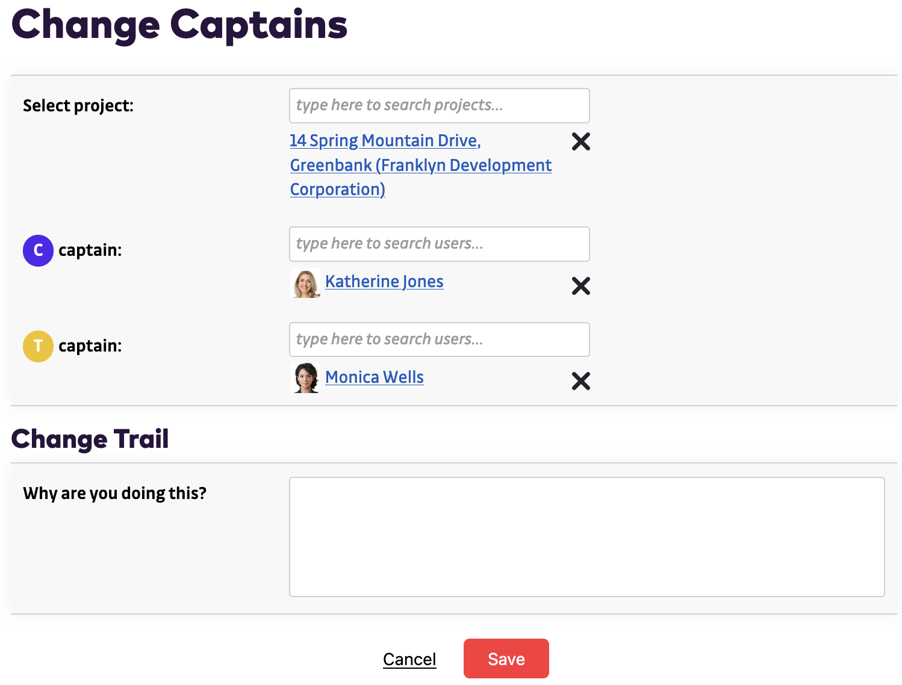Click the purple C captain badge
Viewport: 902px width, 685px height.
tap(38, 250)
